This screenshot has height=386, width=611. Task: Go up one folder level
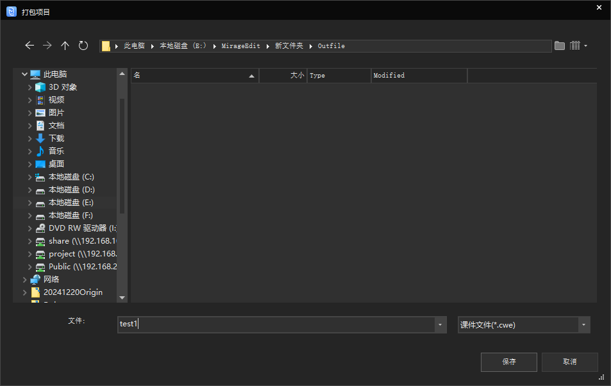(x=65, y=46)
